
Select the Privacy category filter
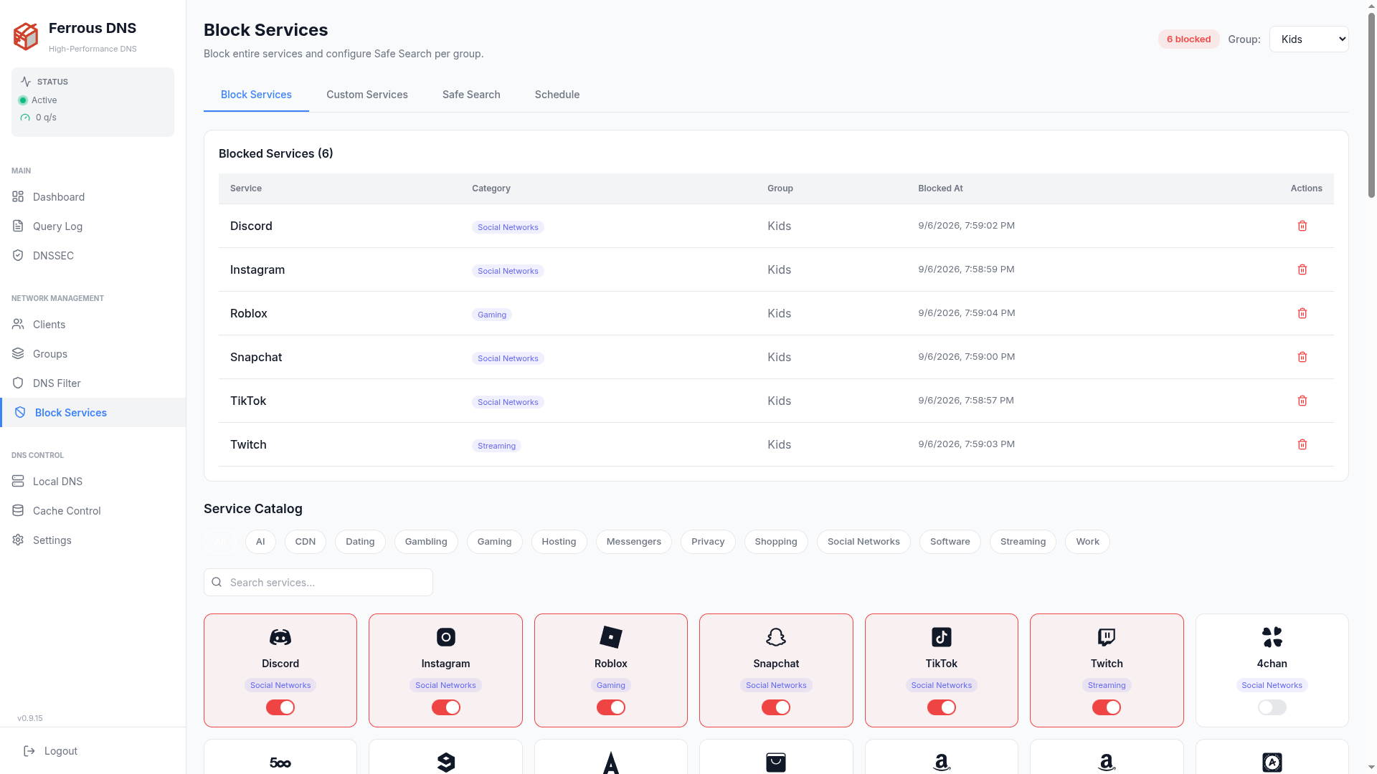pos(708,542)
